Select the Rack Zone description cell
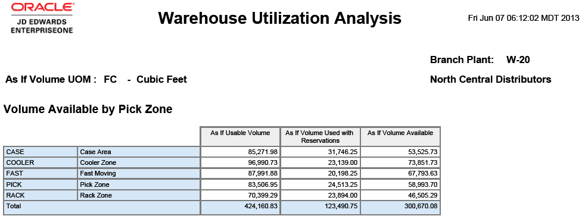The height and width of the screenshot is (219, 585). (138, 195)
